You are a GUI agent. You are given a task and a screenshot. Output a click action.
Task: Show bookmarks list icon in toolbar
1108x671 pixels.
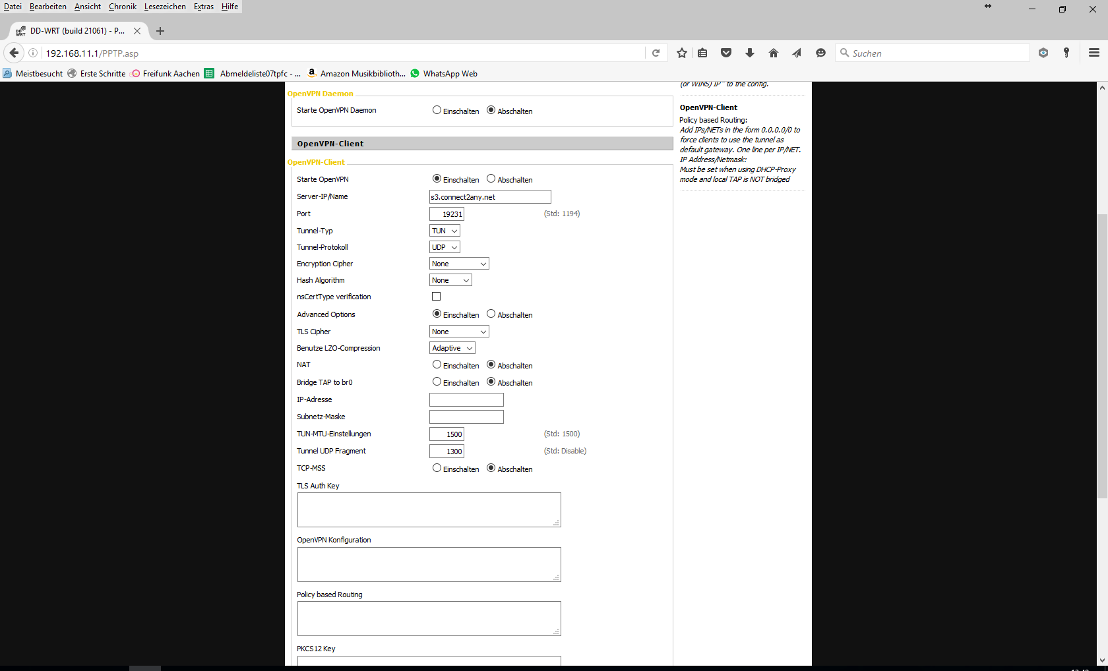(x=703, y=53)
